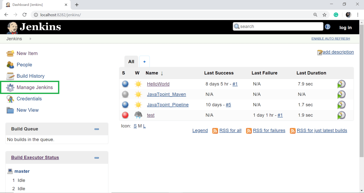Click test job stormy weather icon

pyautogui.click(x=138, y=115)
